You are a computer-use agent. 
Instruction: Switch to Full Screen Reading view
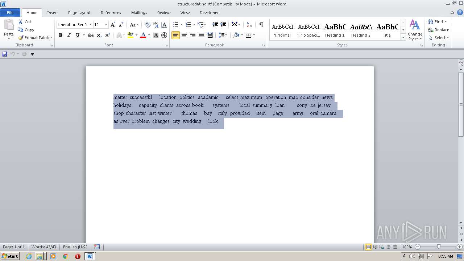coord(375,247)
